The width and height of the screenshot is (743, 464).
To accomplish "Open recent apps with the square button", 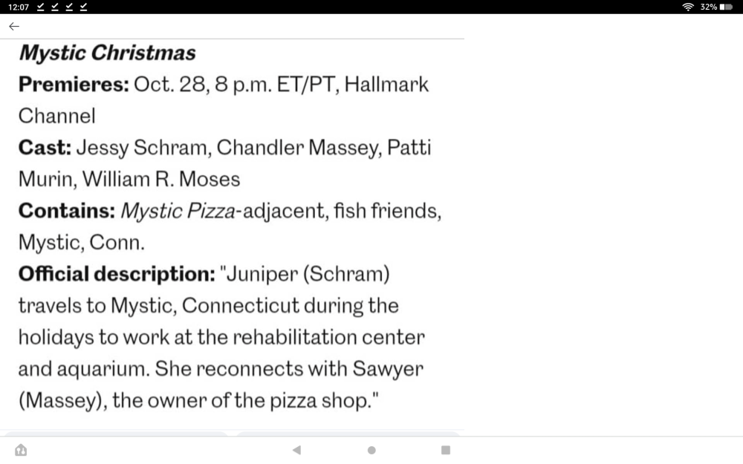I will pos(446,450).
